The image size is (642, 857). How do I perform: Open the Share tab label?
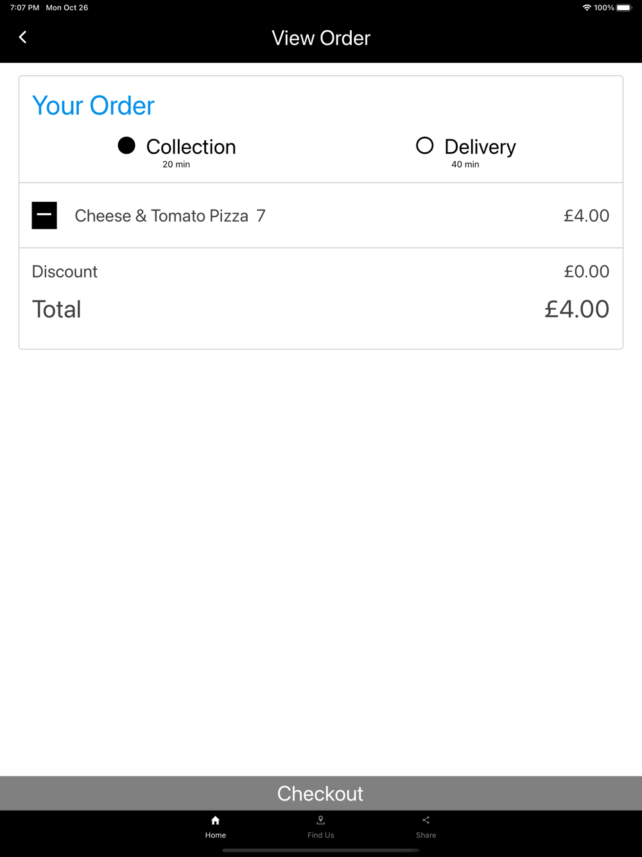coord(426,835)
